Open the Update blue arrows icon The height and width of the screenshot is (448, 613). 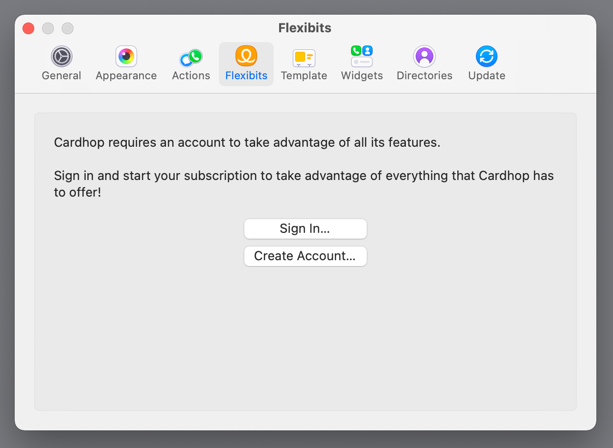point(487,57)
